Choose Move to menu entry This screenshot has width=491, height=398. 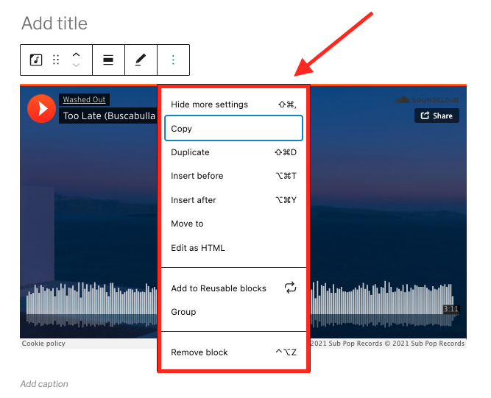(233, 224)
